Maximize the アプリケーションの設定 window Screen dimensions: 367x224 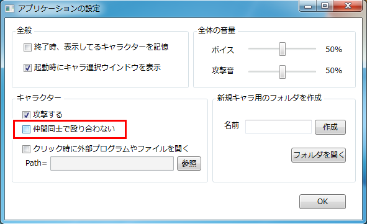click(x=325, y=6)
